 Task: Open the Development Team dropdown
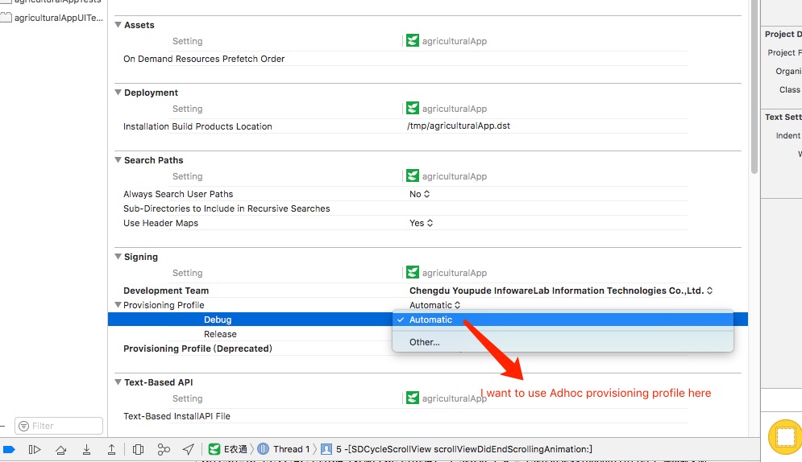[560, 291]
